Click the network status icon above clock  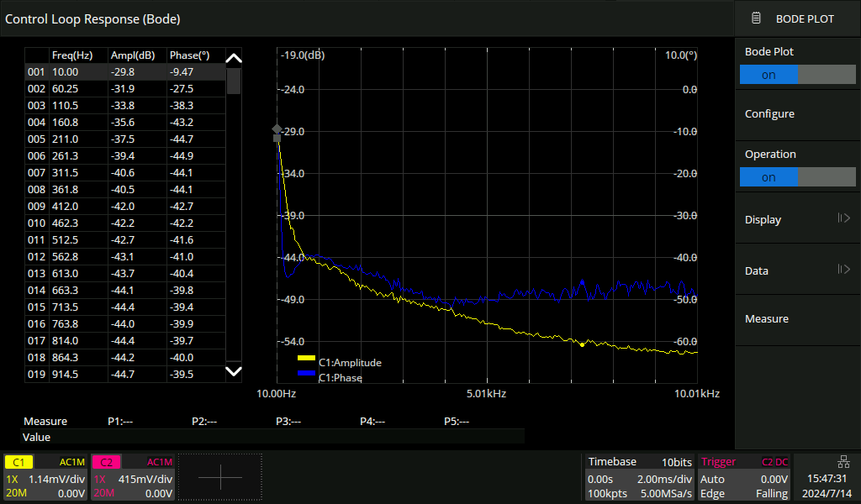pyautogui.click(x=843, y=461)
